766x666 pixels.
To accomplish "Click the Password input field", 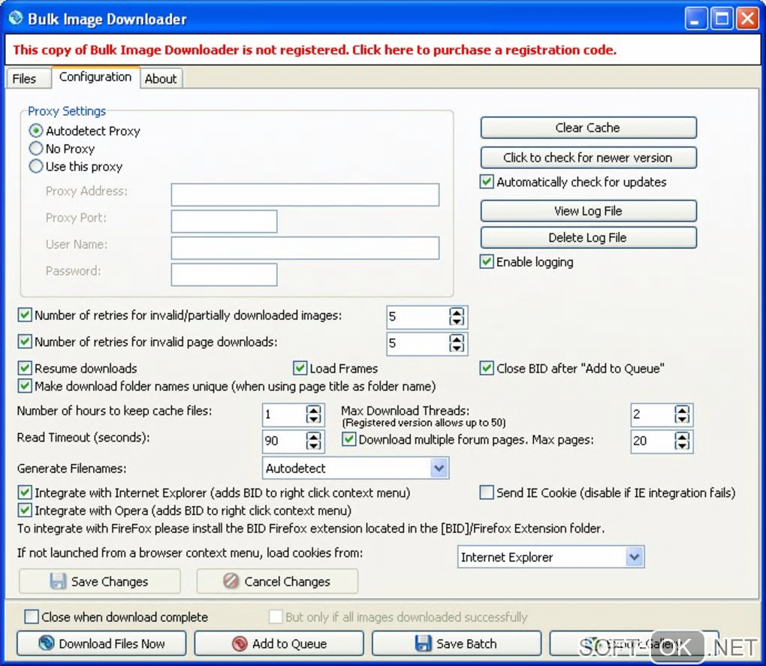I will point(225,274).
